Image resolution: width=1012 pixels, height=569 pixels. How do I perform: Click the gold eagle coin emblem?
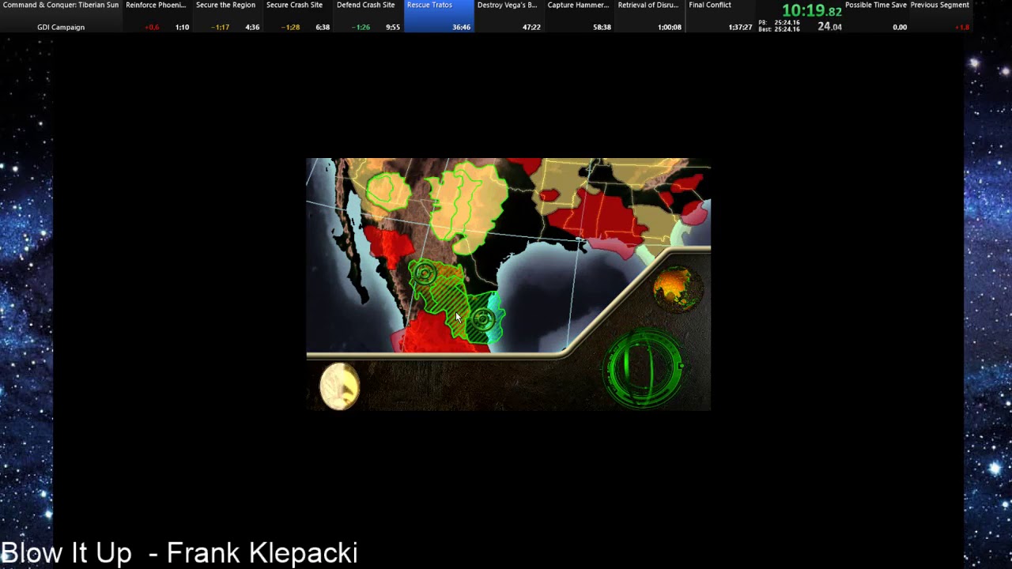tap(339, 386)
